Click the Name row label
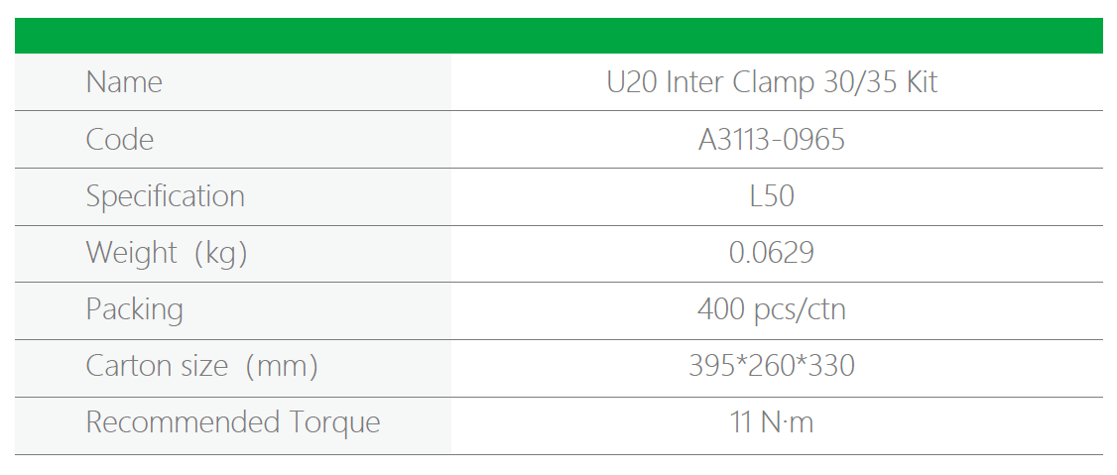The width and height of the screenshot is (1117, 475). point(124,82)
